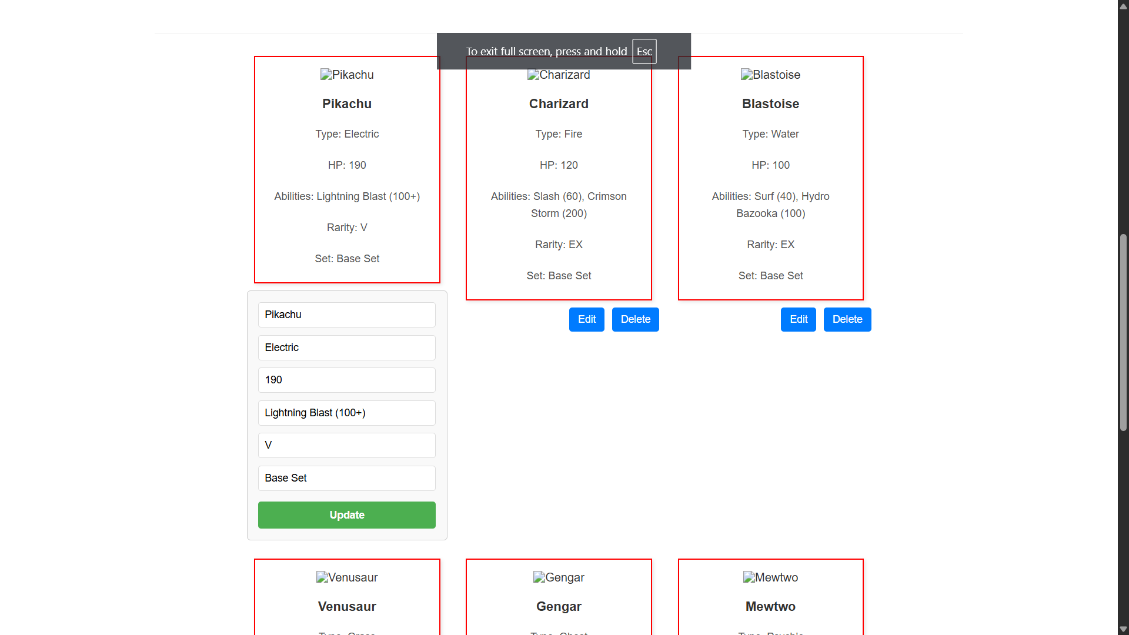Focus the type field containing Electric
Screen dimensions: 1129x635
pos(347,347)
